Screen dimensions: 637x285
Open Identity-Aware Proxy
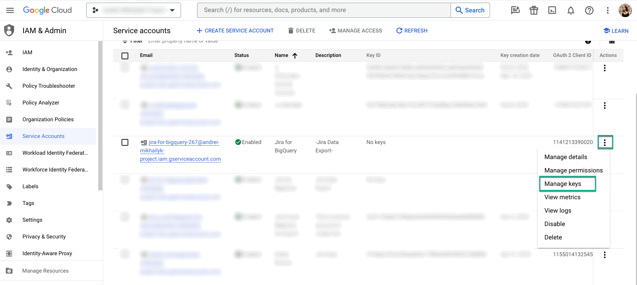point(48,254)
